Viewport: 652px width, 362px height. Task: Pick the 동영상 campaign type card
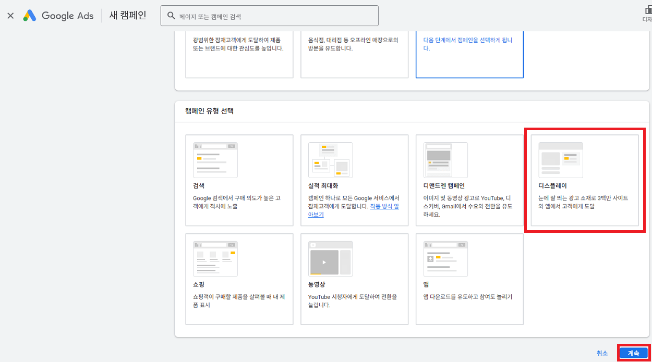[x=355, y=279]
